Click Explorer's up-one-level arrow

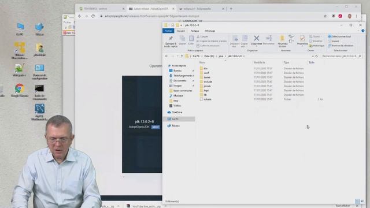[182, 56]
